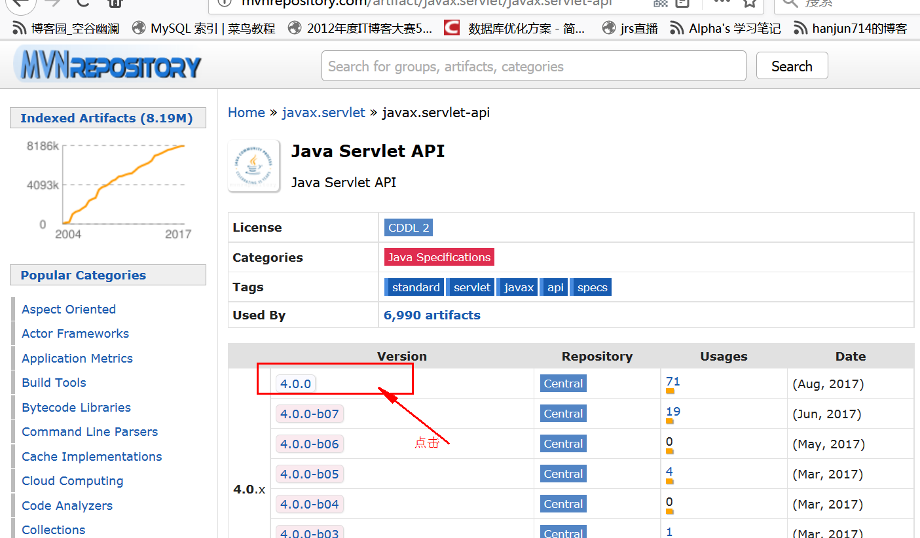Screen dimensions: 920x538
Task: Click the Repository column header
Action: click(x=597, y=357)
